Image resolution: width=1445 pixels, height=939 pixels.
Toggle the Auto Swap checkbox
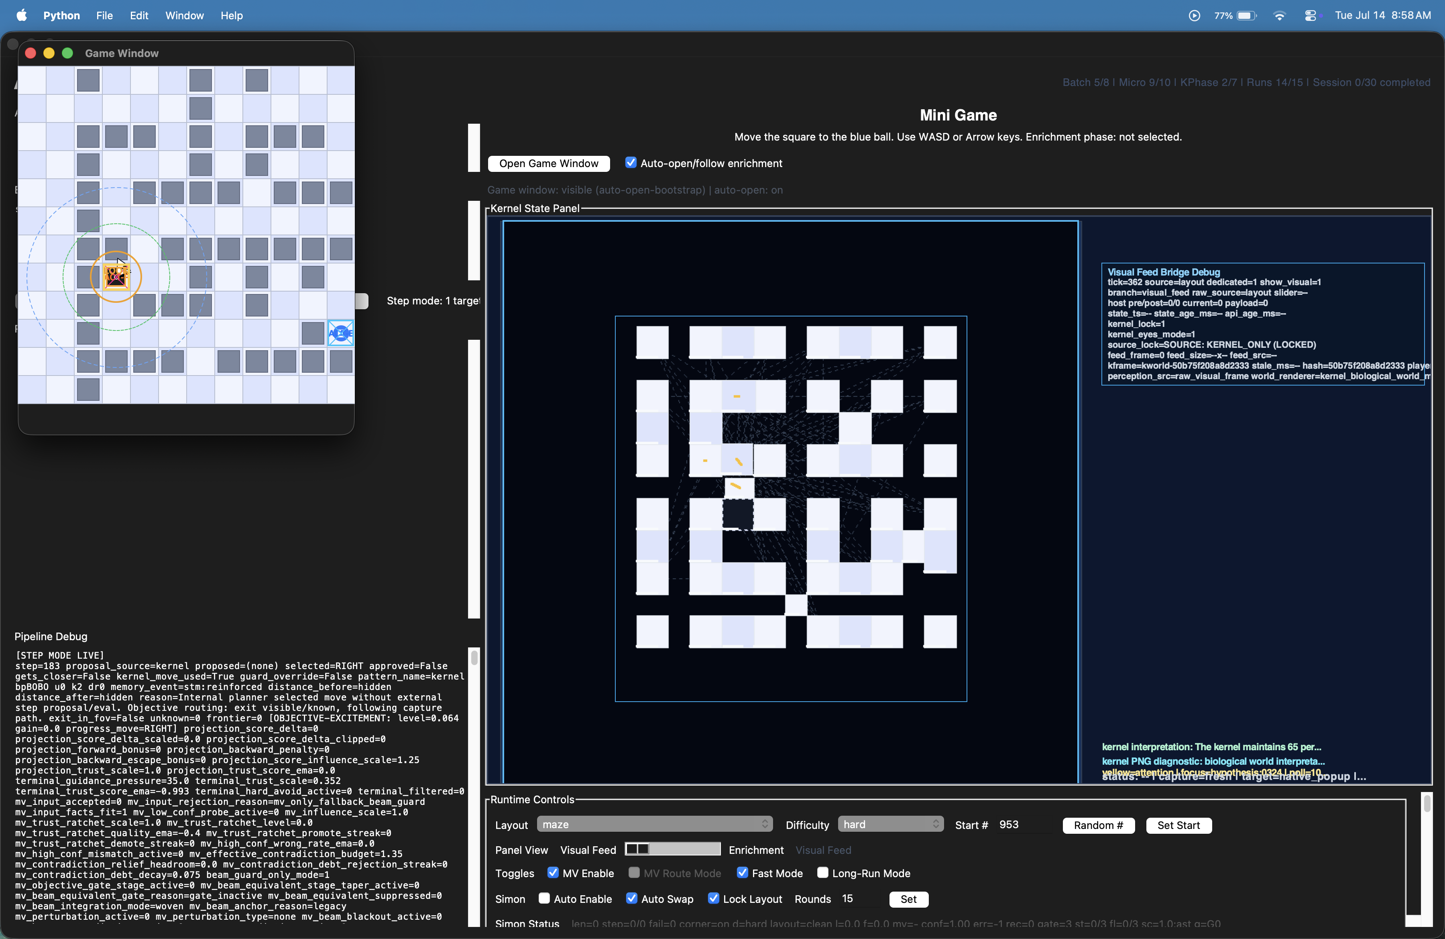tap(631, 898)
